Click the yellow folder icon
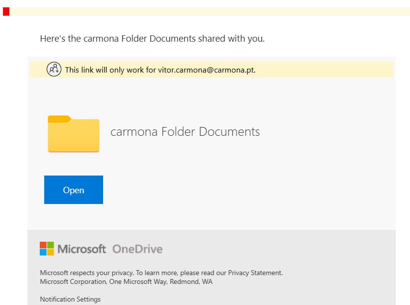The width and height of the screenshot is (410, 305). [74, 134]
